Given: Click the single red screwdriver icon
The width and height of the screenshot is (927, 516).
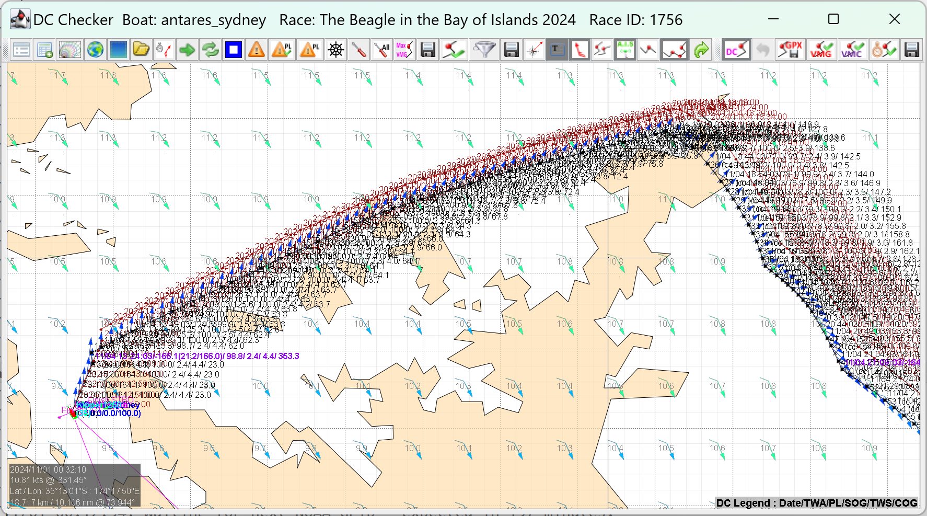Looking at the screenshot, I should click(x=359, y=50).
